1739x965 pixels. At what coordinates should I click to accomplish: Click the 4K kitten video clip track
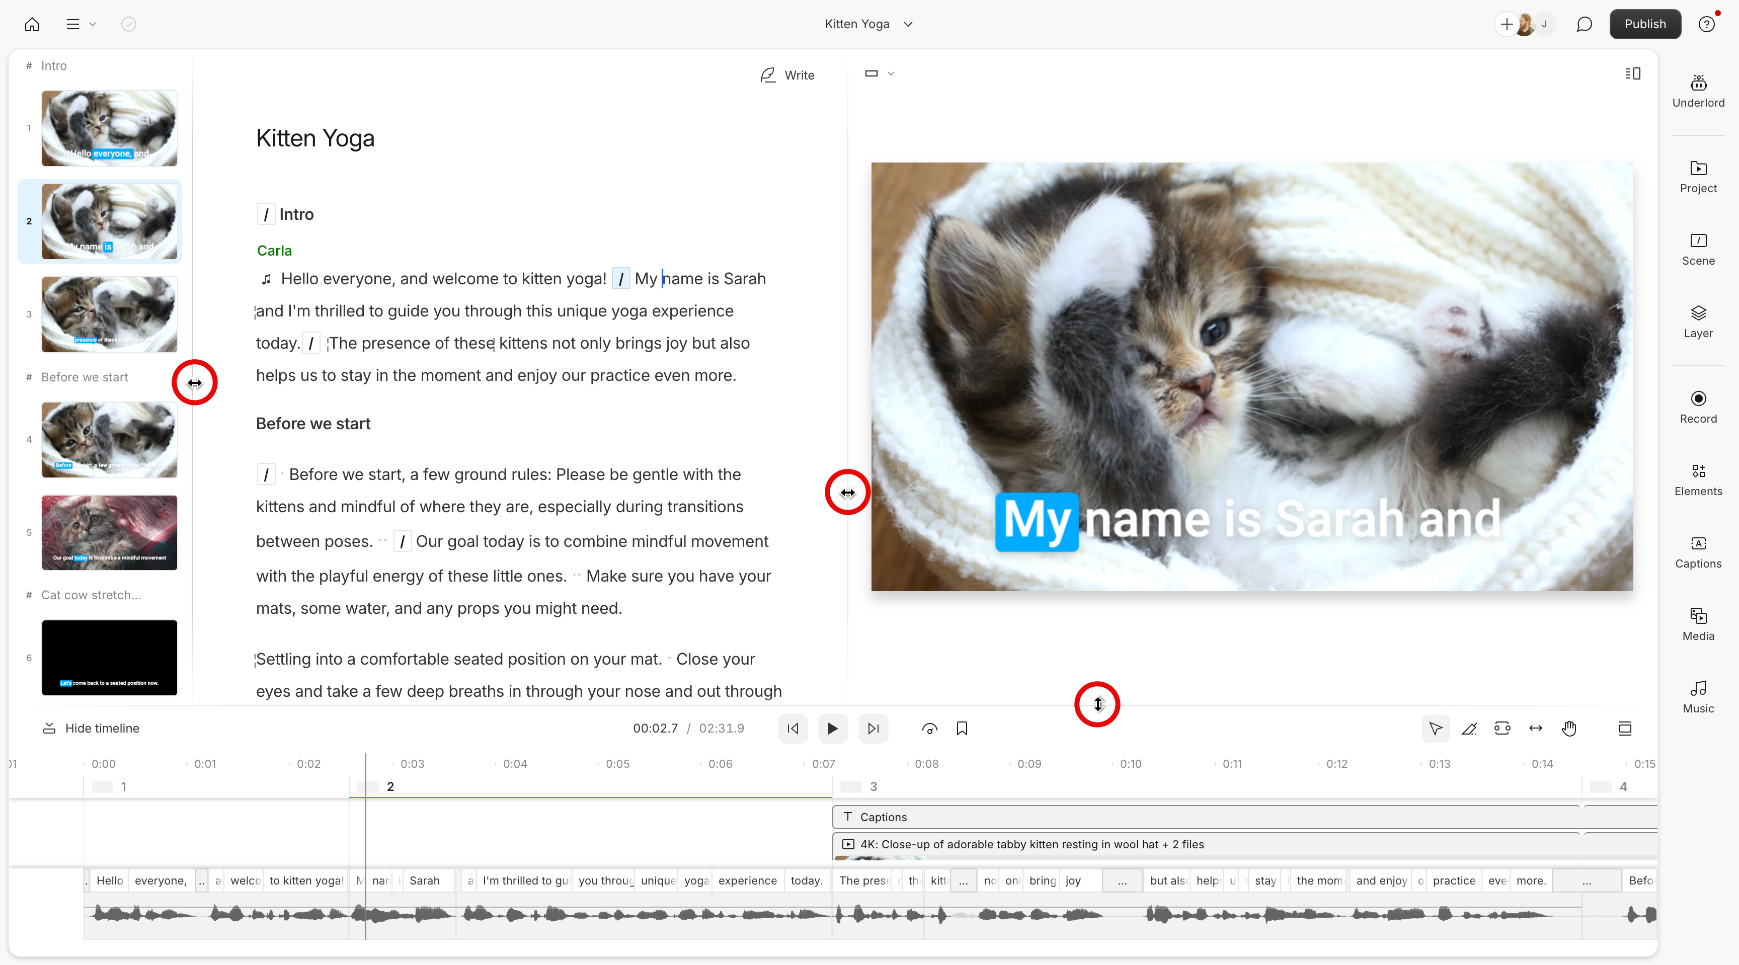(1207, 845)
